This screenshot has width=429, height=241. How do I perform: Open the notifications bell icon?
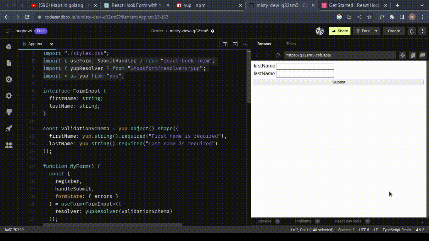click(x=411, y=31)
